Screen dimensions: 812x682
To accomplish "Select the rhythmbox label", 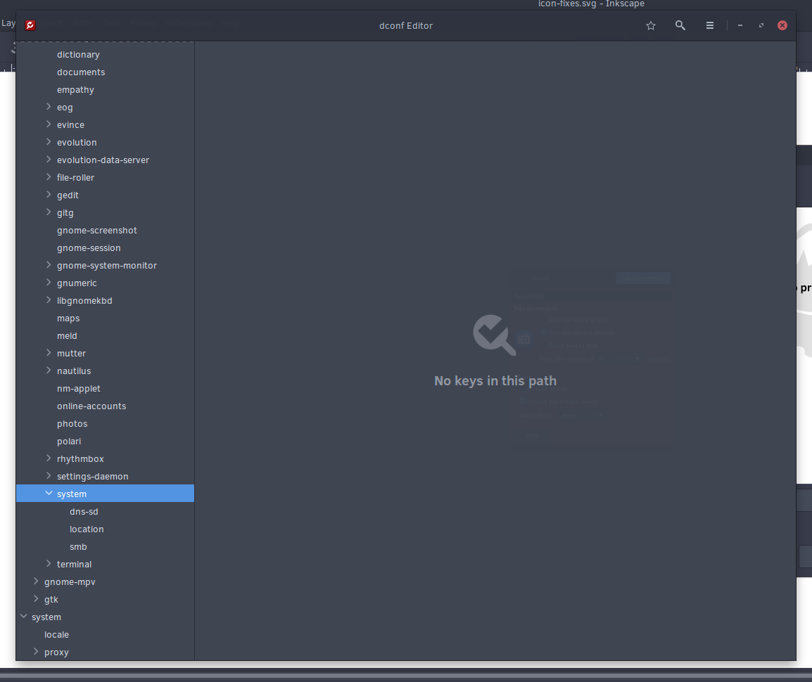I will click(80, 459).
